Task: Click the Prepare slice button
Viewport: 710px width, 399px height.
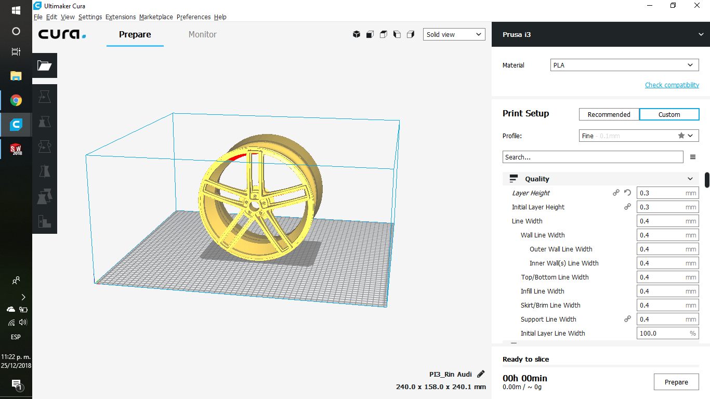Action: tap(676, 382)
